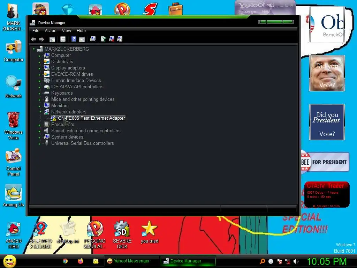Select the System devices tree item
The height and width of the screenshot is (268, 357).
coord(67,137)
